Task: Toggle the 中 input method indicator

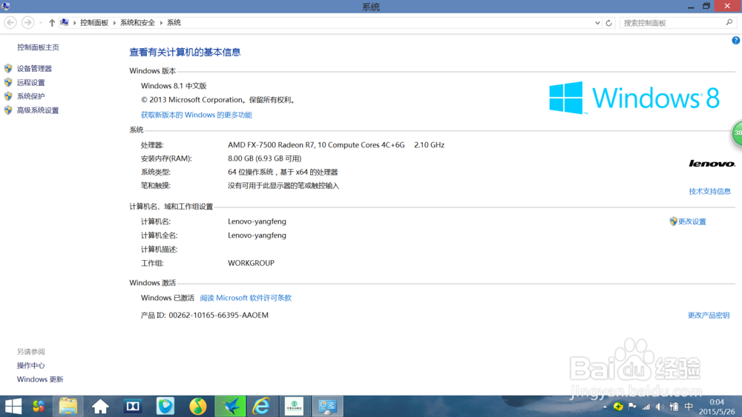Action: pos(689,407)
